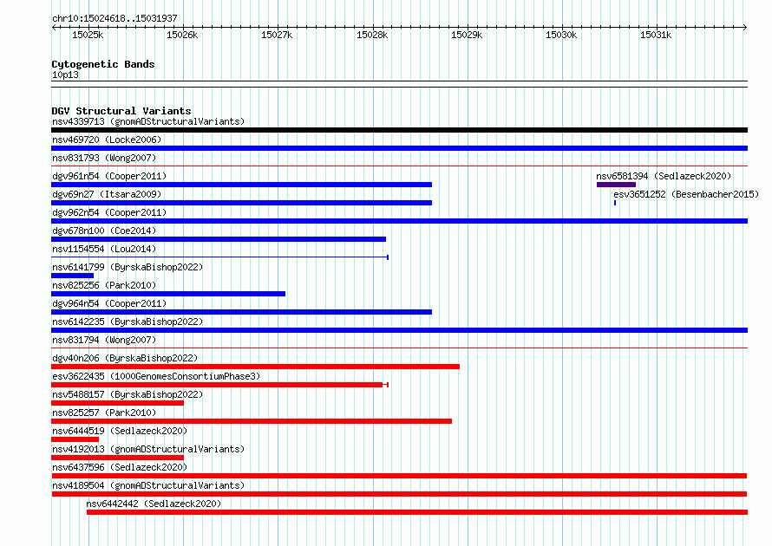The height and width of the screenshot is (546, 772).
Task: Click the blue nsv825256 Park2010 bar
Action: click(x=168, y=294)
